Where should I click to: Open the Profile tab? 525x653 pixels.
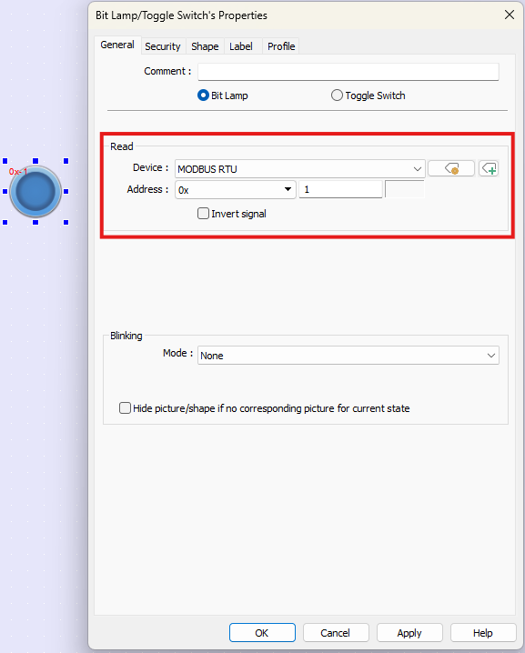coord(281,46)
